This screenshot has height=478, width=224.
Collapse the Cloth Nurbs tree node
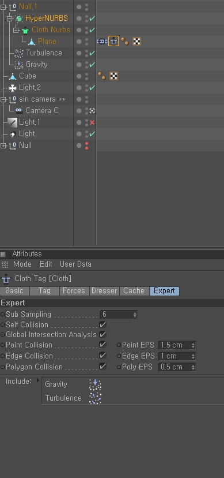coord(16,30)
